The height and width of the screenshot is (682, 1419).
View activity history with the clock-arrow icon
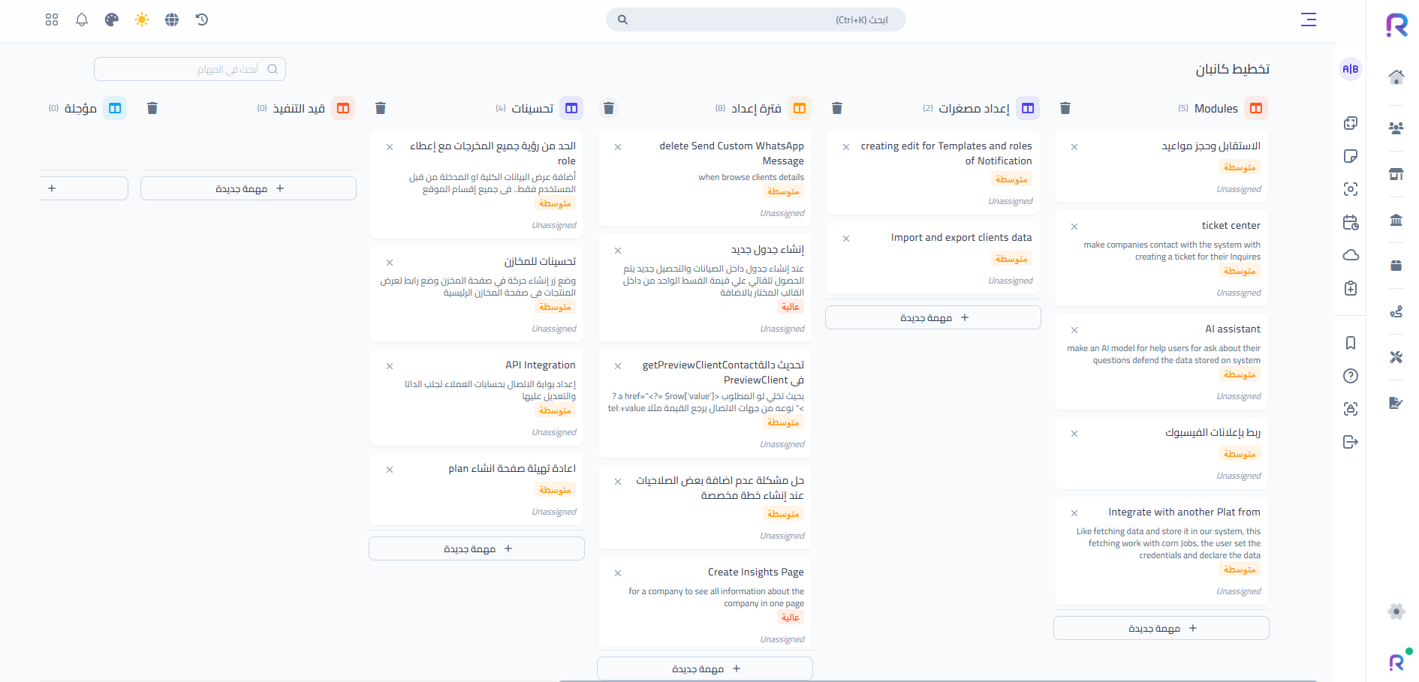[201, 20]
